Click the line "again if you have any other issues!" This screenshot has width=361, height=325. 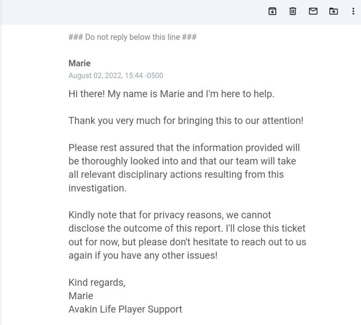[143, 255]
